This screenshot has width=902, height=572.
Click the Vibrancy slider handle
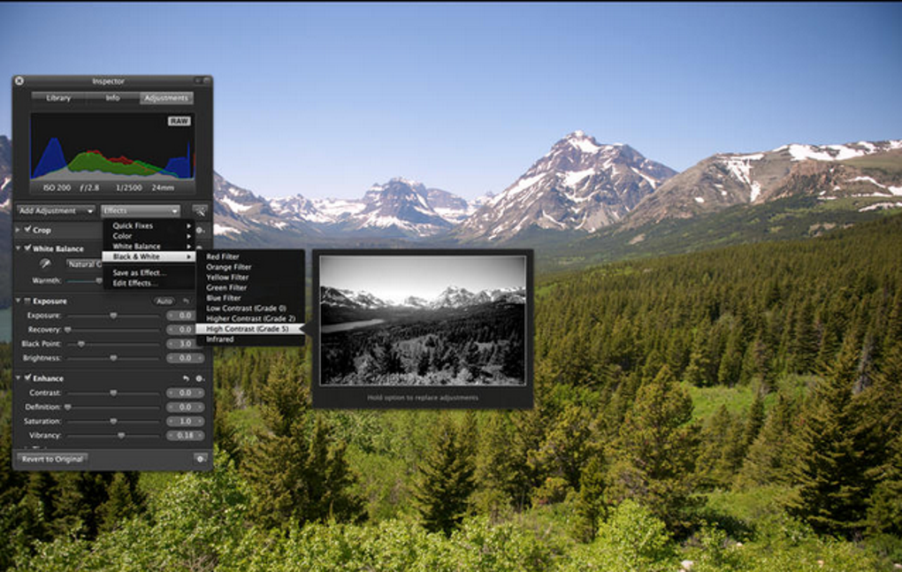[121, 435]
